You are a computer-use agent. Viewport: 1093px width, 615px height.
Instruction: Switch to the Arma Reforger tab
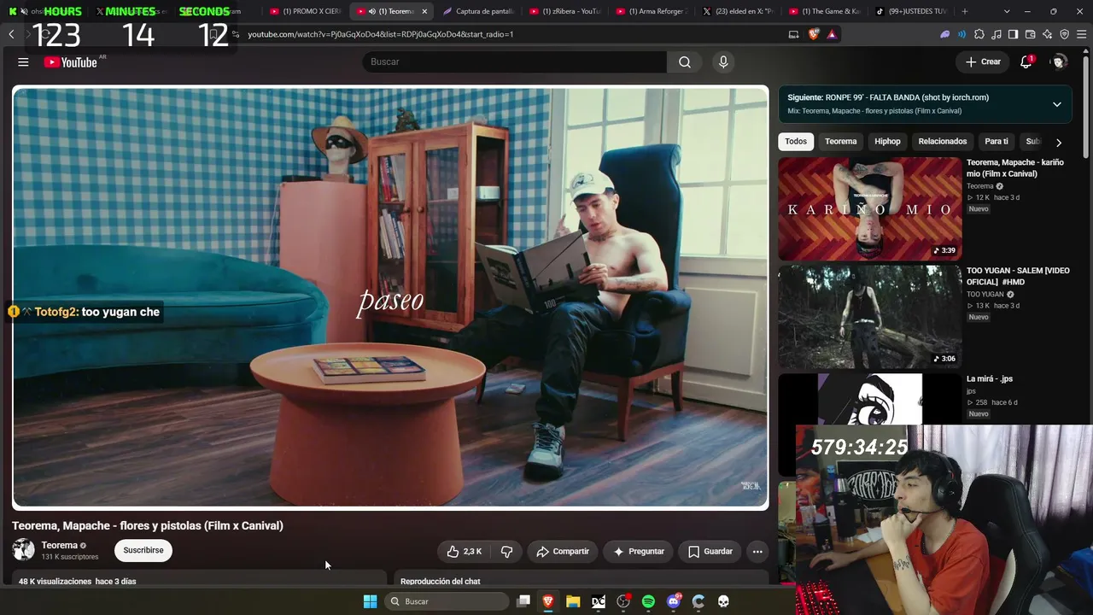[x=652, y=11]
